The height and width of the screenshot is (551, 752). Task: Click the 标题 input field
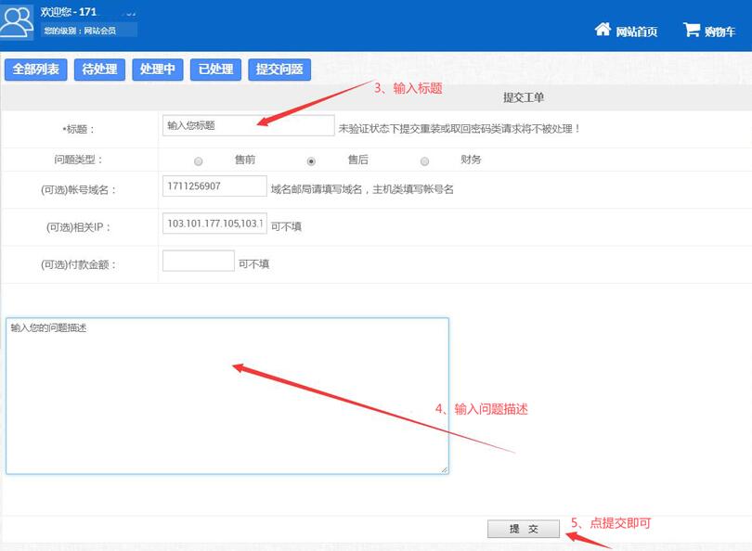[248, 125]
